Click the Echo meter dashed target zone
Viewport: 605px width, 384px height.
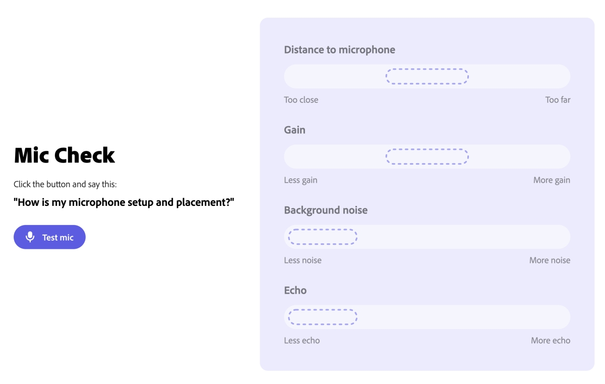pyautogui.click(x=323, y=317)
